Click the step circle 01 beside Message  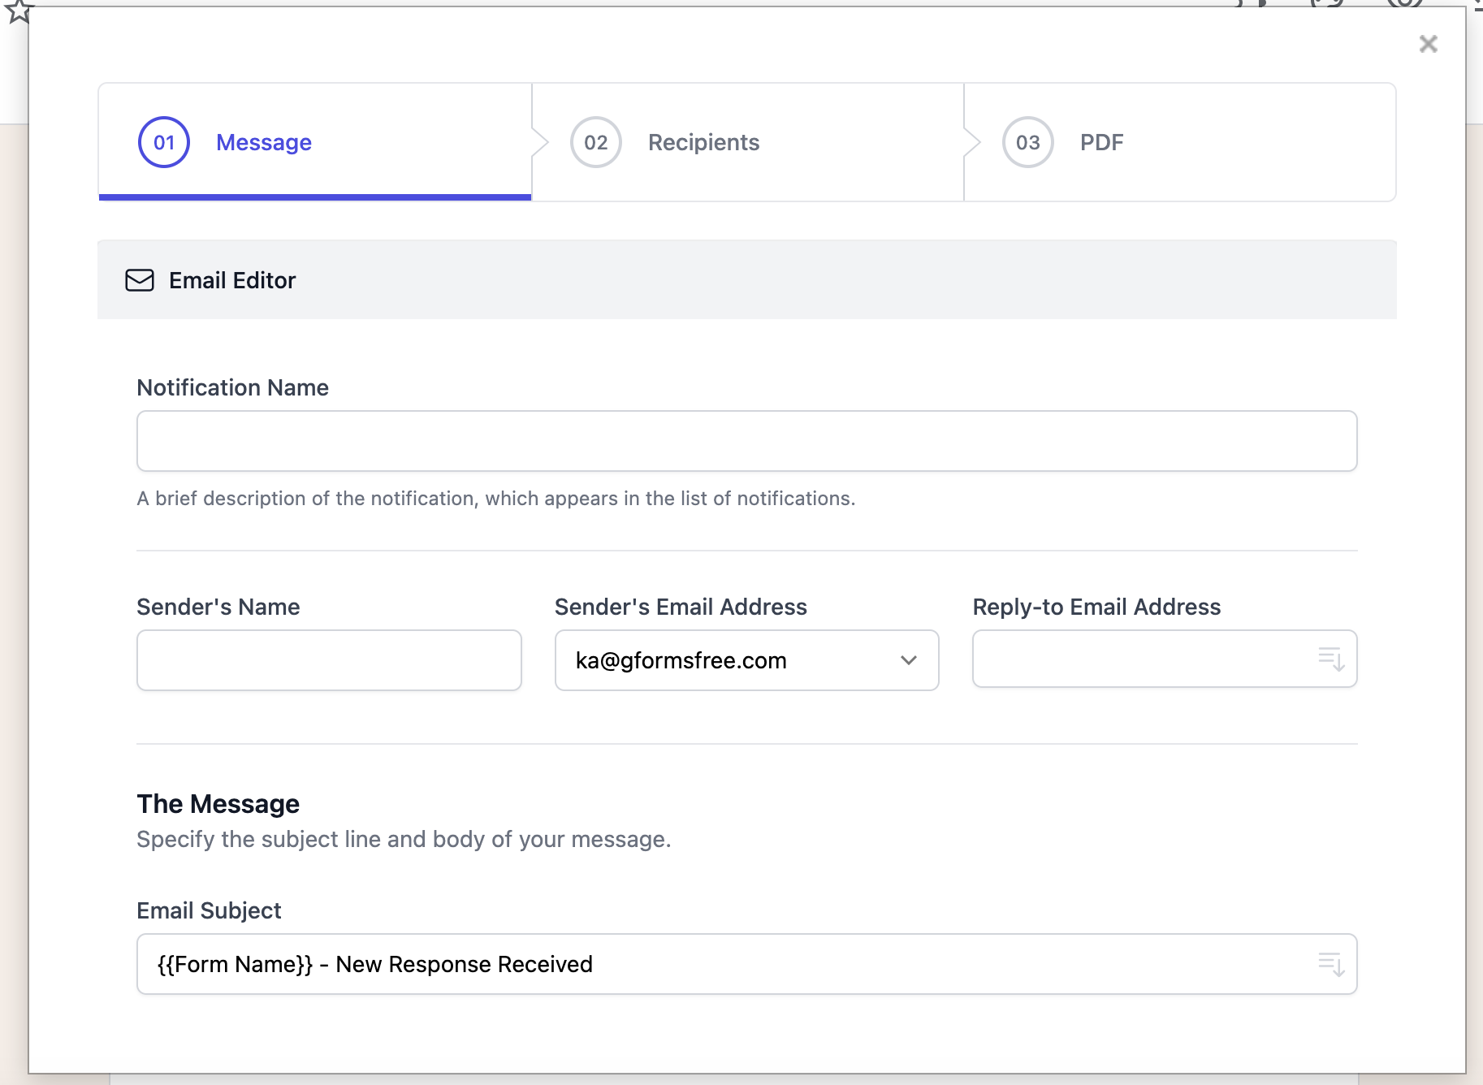(x=164, y=141)
